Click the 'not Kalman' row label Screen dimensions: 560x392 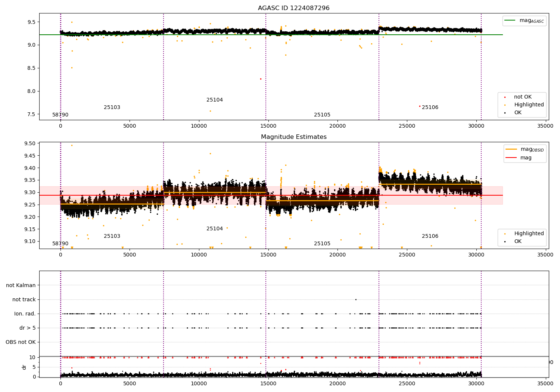[x=21, y=286]
